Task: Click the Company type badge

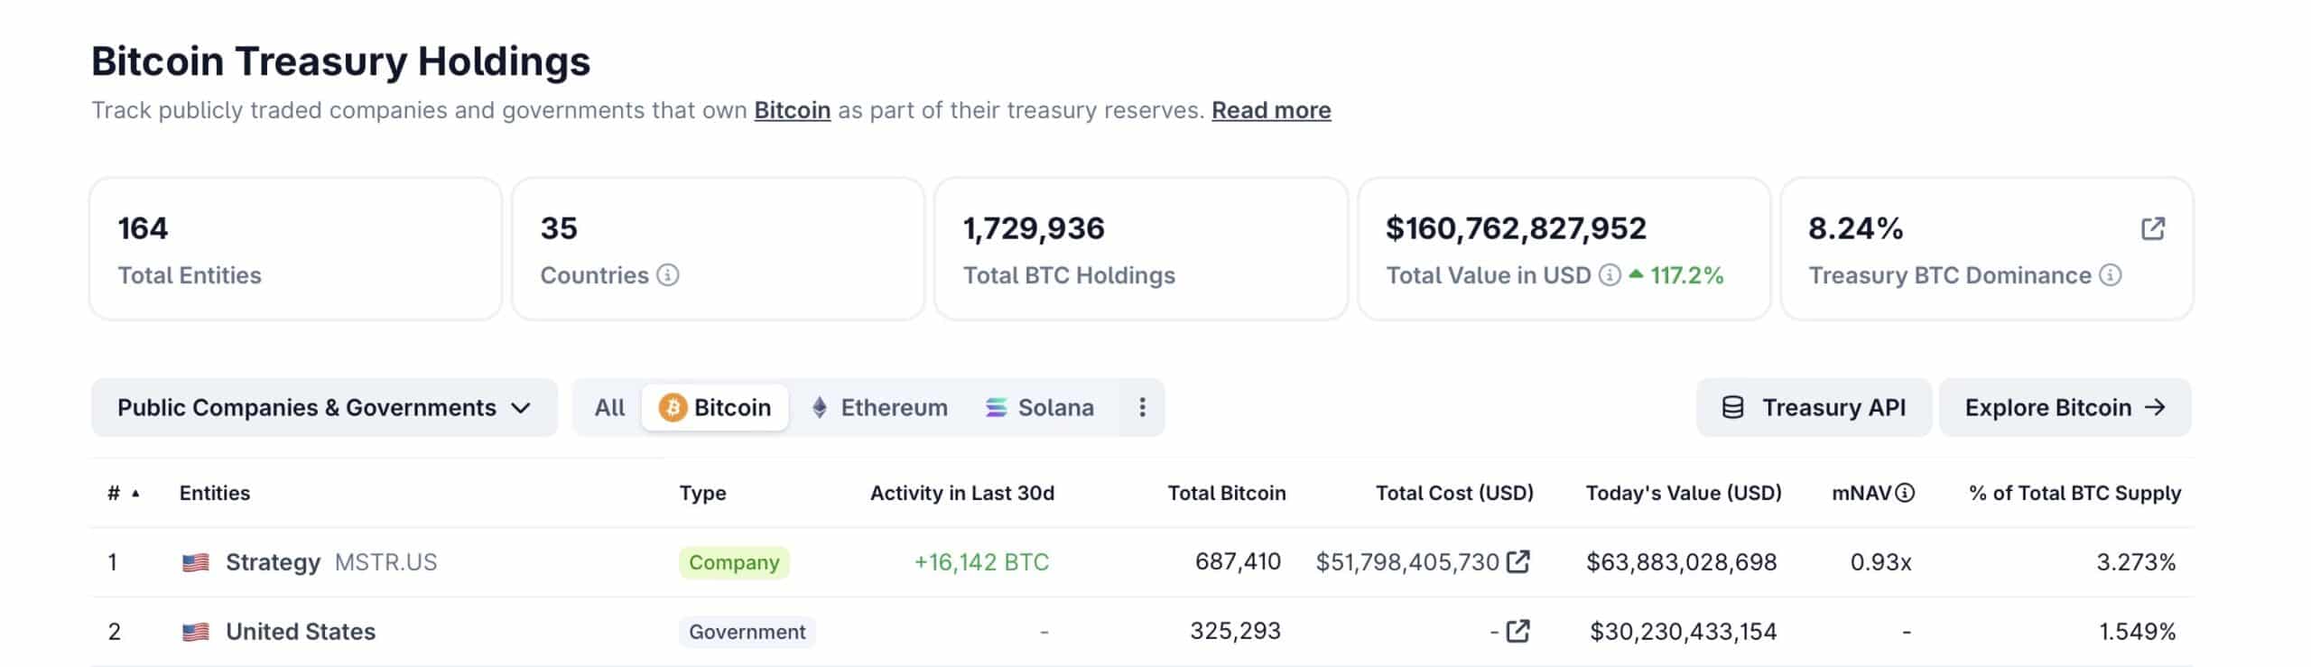Action: coord(734,562)
